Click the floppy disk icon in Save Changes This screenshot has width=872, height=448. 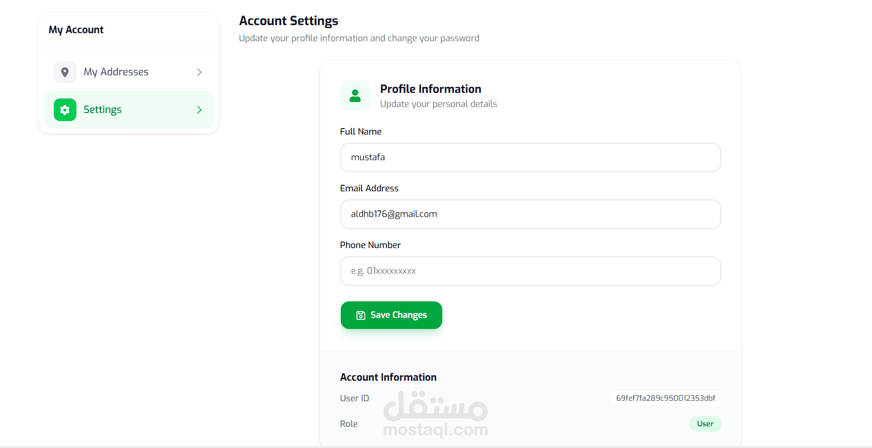pos(361,315)
